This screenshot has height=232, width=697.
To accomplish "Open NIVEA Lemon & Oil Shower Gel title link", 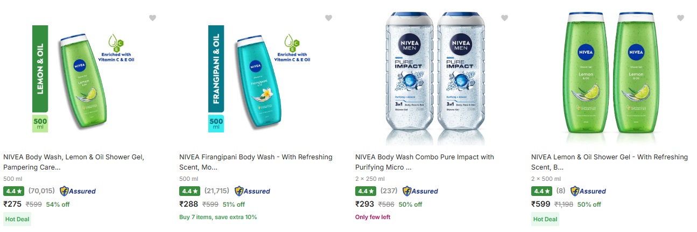I will pos(609,162).
